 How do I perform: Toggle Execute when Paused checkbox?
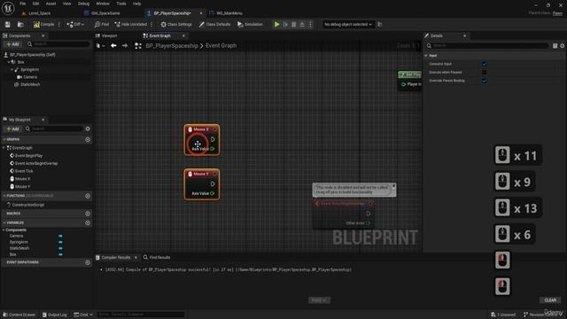pyautogui.click(x=485, y=73)
